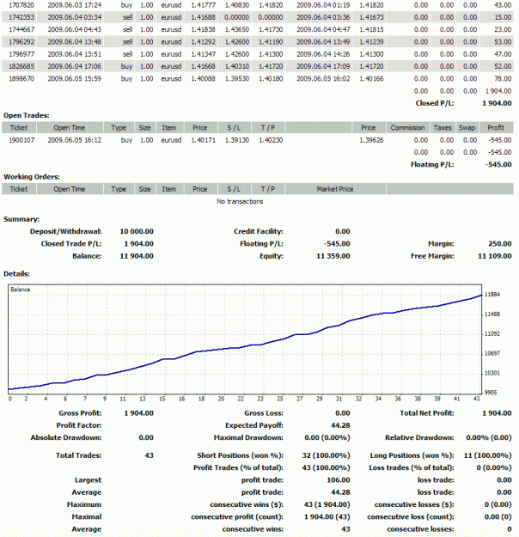This screenshot has width=519, height=537.
Task: Click Expected Payoff value 44.28
Action: point(340,425)
